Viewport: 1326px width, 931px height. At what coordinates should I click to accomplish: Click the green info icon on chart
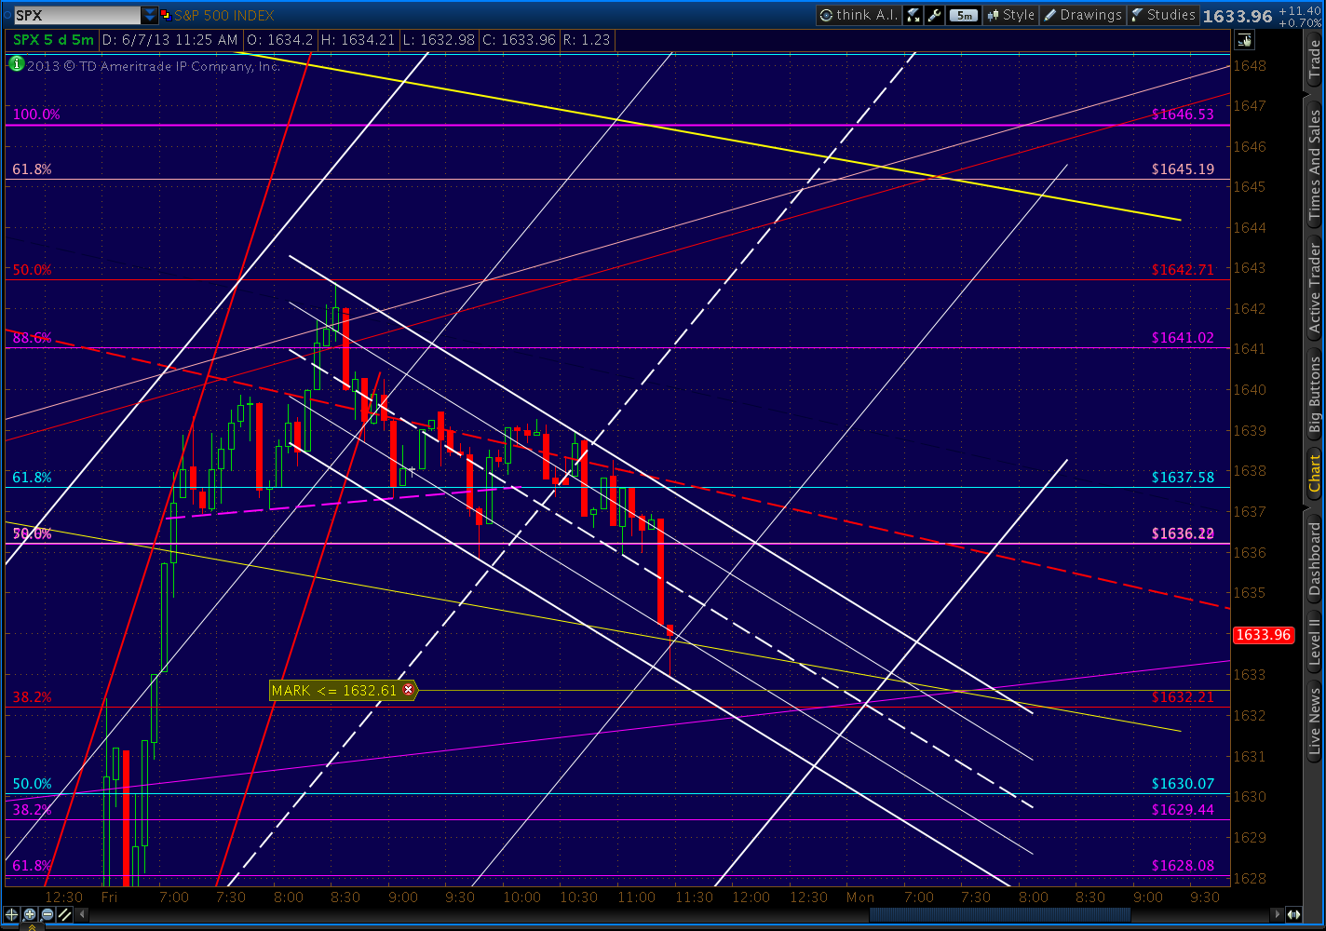[x=16, y=64]
